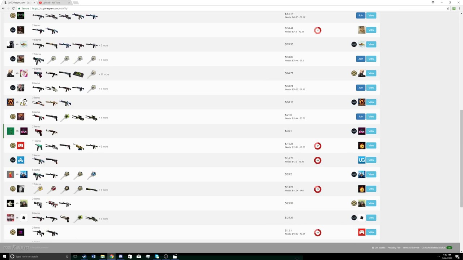Open Provably Fair footer link
This screenshot has width=463, height=260.
pyautogui.click(x=394, y=248)
